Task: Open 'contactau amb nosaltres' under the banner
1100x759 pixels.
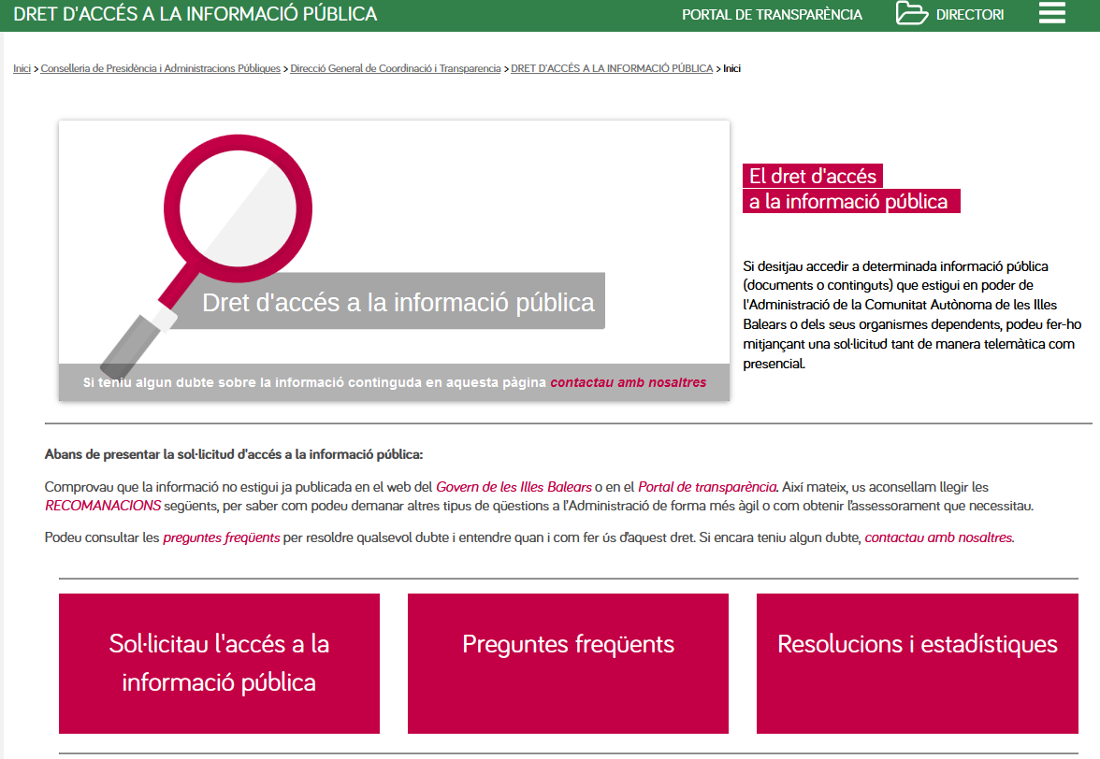Action: coord(628,382)
